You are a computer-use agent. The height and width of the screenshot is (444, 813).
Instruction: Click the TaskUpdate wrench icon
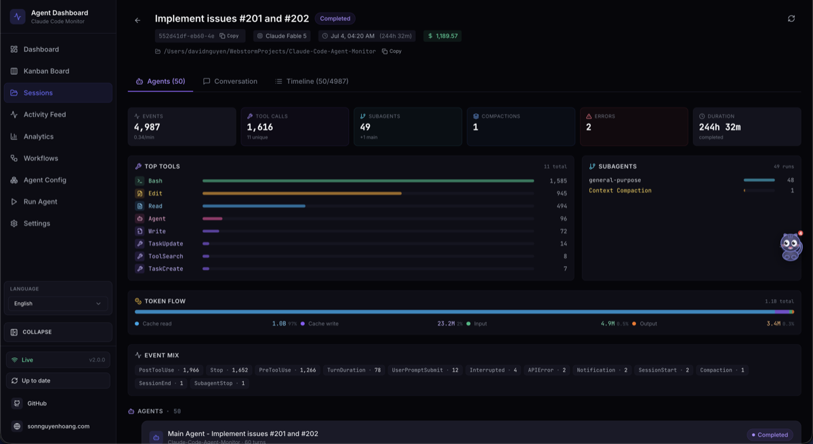[140, 244]
